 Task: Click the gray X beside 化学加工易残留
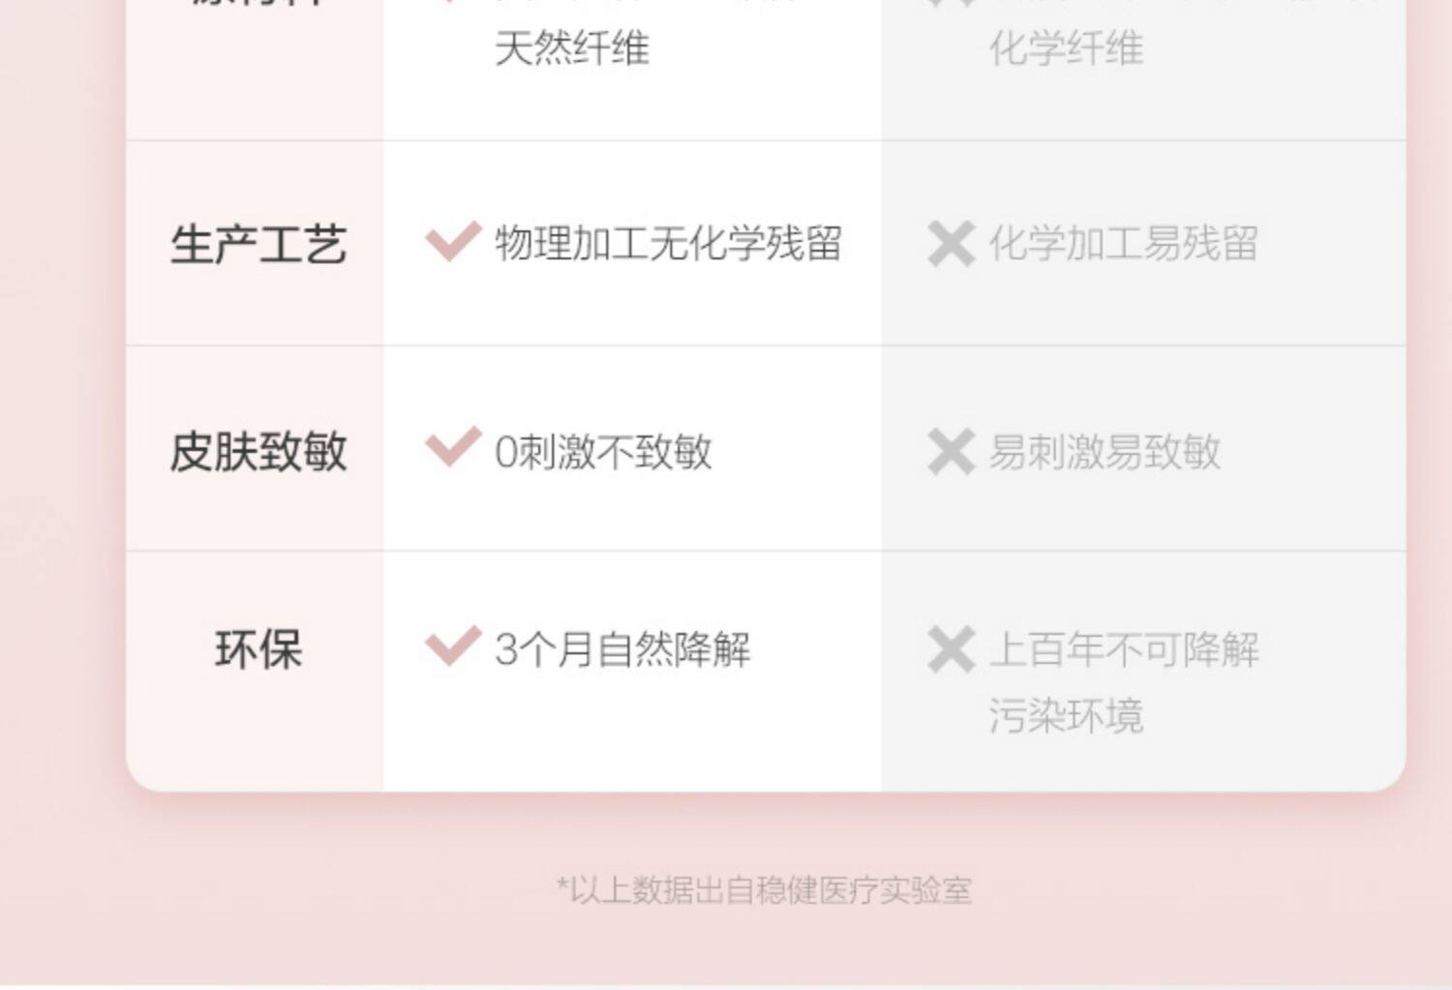[951, 244]
